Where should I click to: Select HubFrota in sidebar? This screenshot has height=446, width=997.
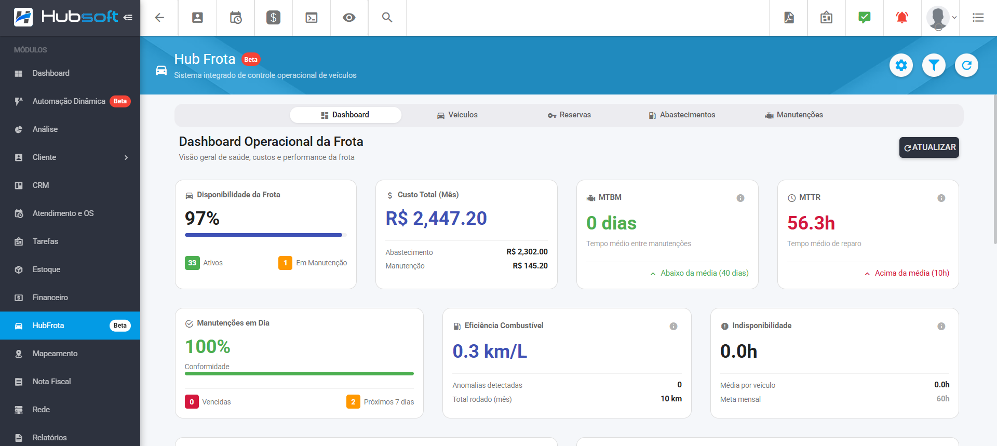[x=70, y=326]
